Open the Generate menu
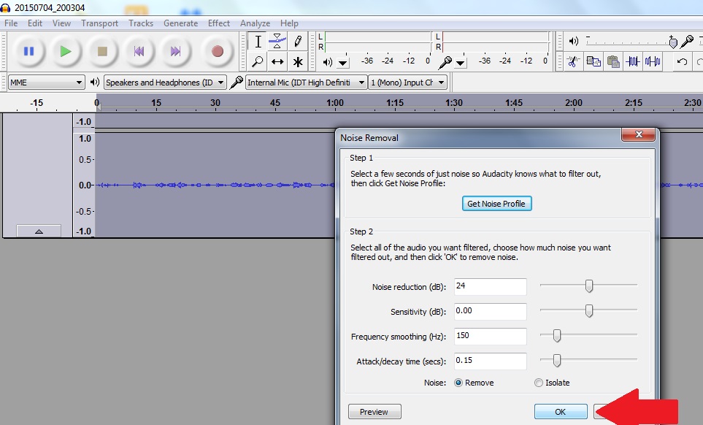 coord(181,23)
